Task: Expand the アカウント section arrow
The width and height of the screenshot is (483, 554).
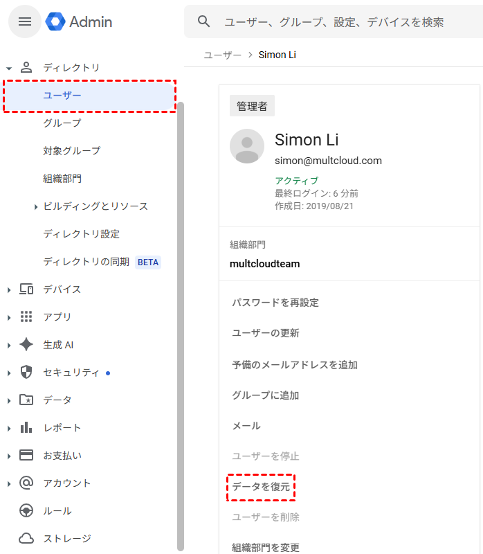Action: point(9,483)
